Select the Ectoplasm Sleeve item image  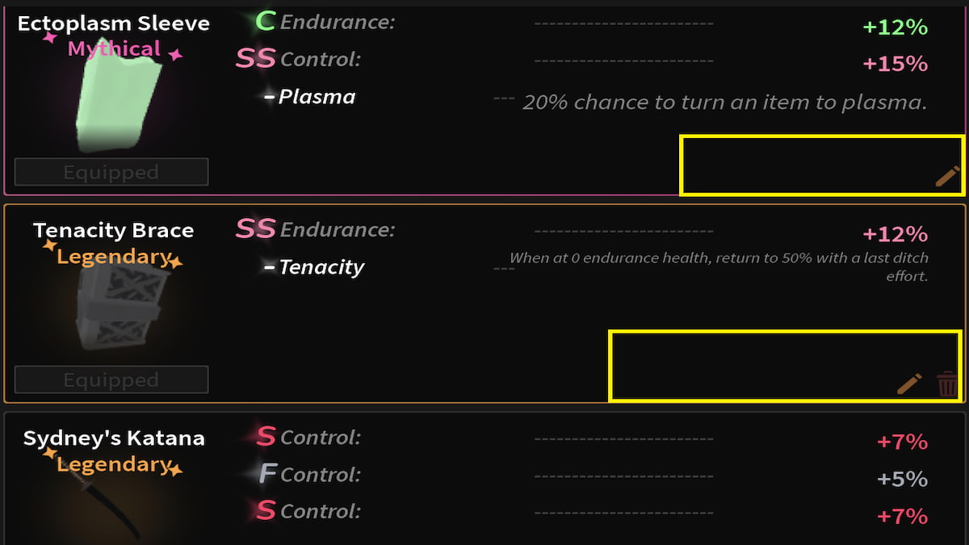pyautogui.click(x=118, y=97)
